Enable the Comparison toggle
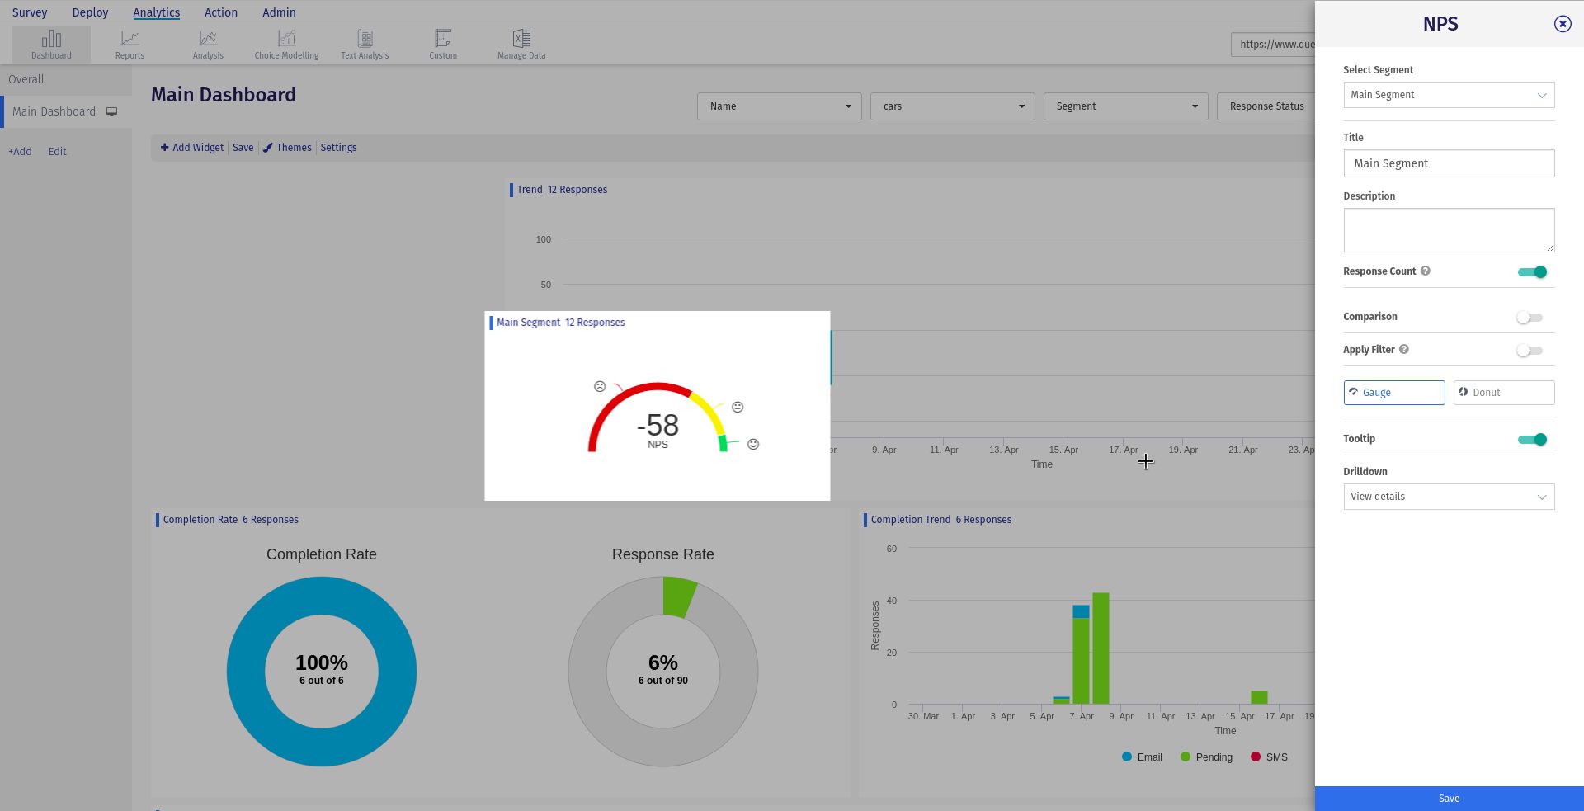 pos(1529,318)
